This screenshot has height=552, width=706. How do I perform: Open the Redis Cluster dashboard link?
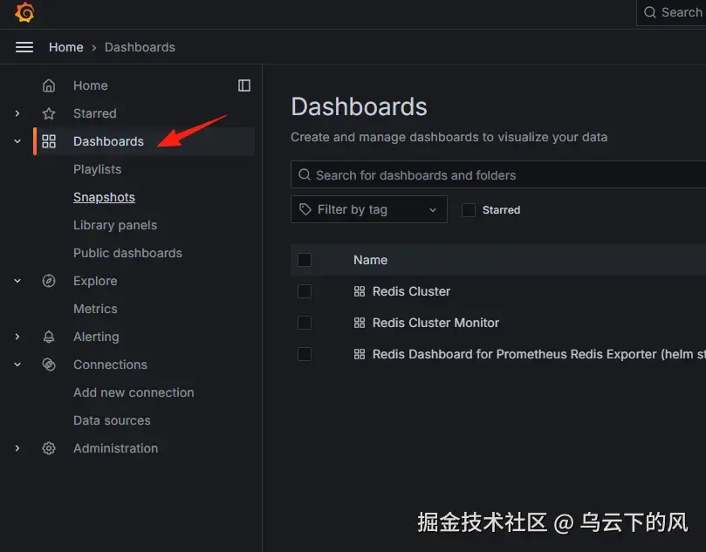point(411,291)
